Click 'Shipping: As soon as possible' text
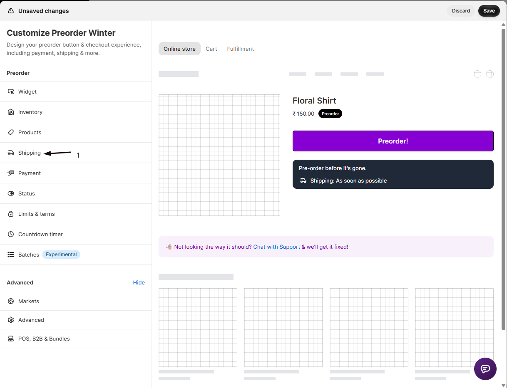The image size is (507, 388). point(349,180)
